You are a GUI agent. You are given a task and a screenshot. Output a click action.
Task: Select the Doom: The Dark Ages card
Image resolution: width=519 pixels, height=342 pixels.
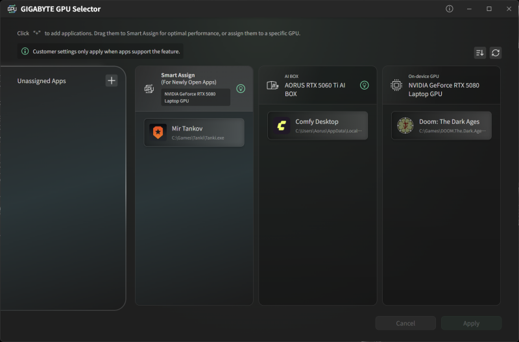442,125
